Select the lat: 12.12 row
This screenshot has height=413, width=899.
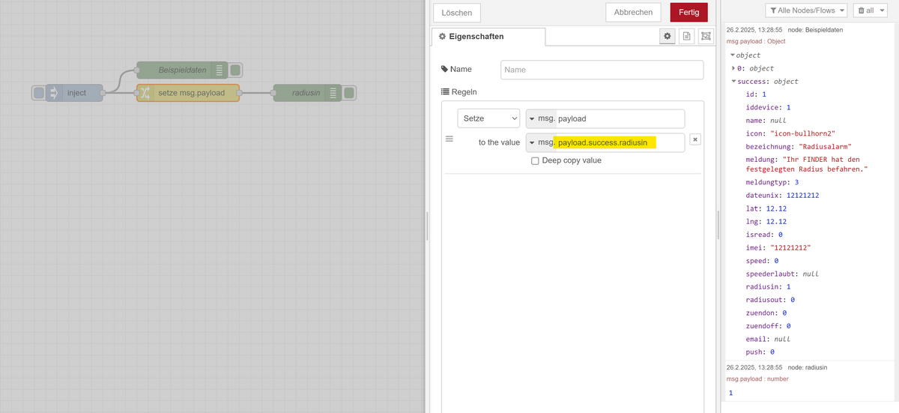(x=766, y=208)
